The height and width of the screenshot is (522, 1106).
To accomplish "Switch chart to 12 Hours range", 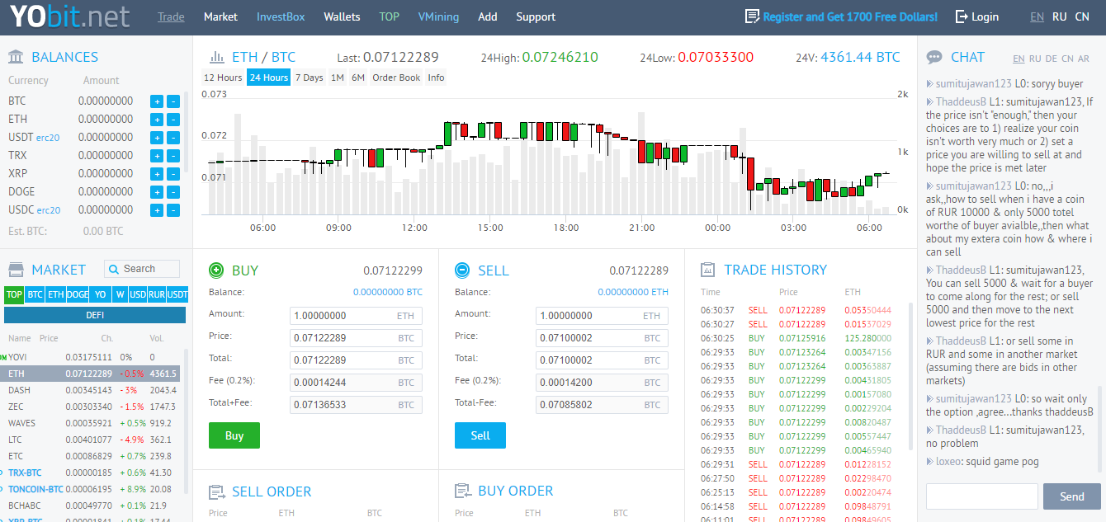I will click(223, 78).
